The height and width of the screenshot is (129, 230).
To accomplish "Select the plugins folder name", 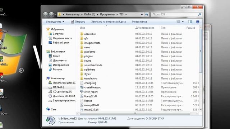I will (x=88, y=56).
